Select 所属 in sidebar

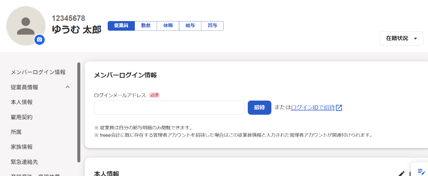pyautogui.click(x=16, y=132)
